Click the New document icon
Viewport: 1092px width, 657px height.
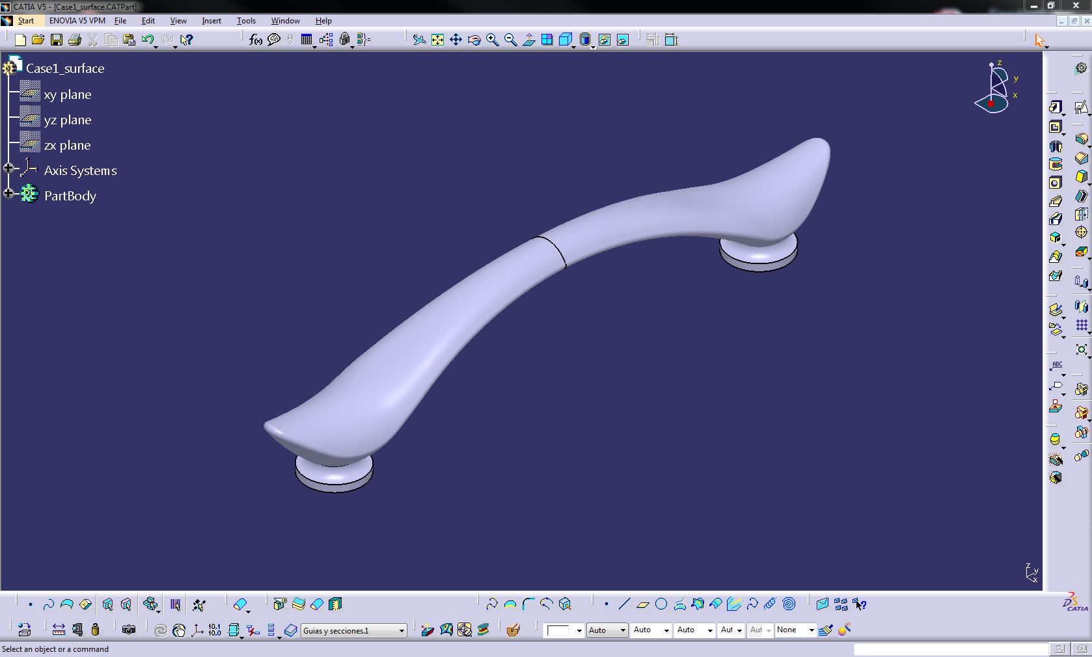[20, 40]
